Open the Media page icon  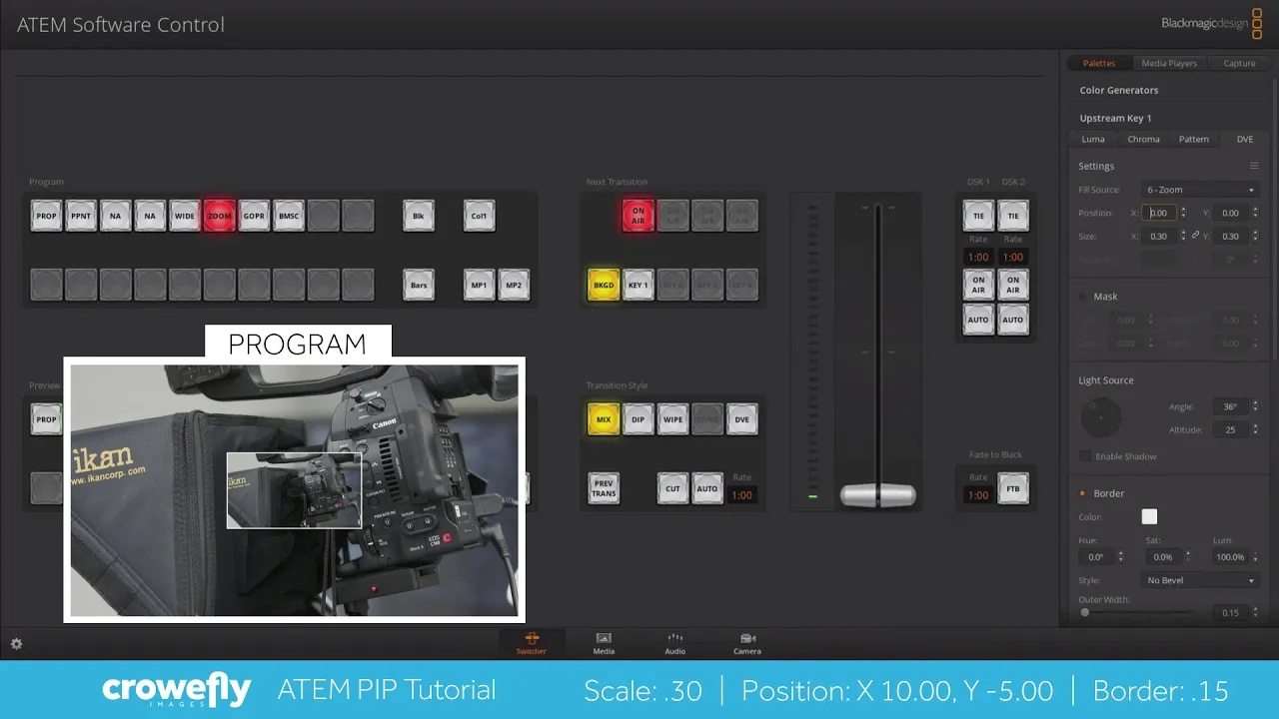pos(604,643)
